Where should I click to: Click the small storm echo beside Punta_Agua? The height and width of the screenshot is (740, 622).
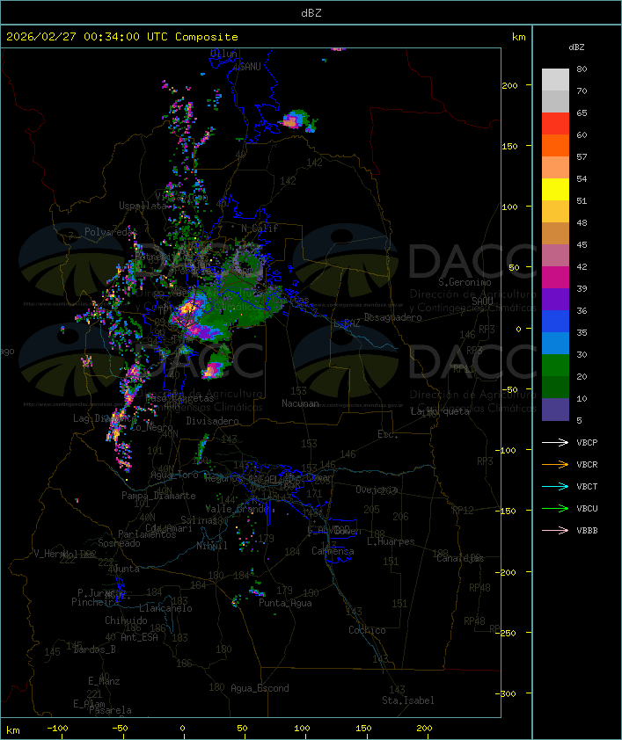click(x=257, y=591)
